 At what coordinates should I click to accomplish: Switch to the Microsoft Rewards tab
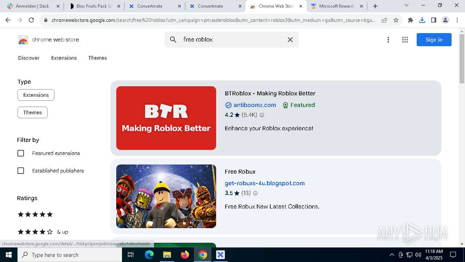click(x=336, y=6)
